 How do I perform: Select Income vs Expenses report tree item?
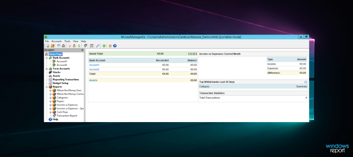(67, 105)
